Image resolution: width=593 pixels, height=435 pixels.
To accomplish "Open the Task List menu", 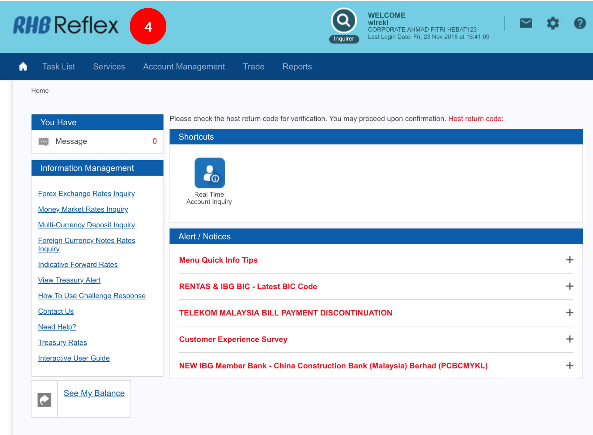I will pos(59,67).
